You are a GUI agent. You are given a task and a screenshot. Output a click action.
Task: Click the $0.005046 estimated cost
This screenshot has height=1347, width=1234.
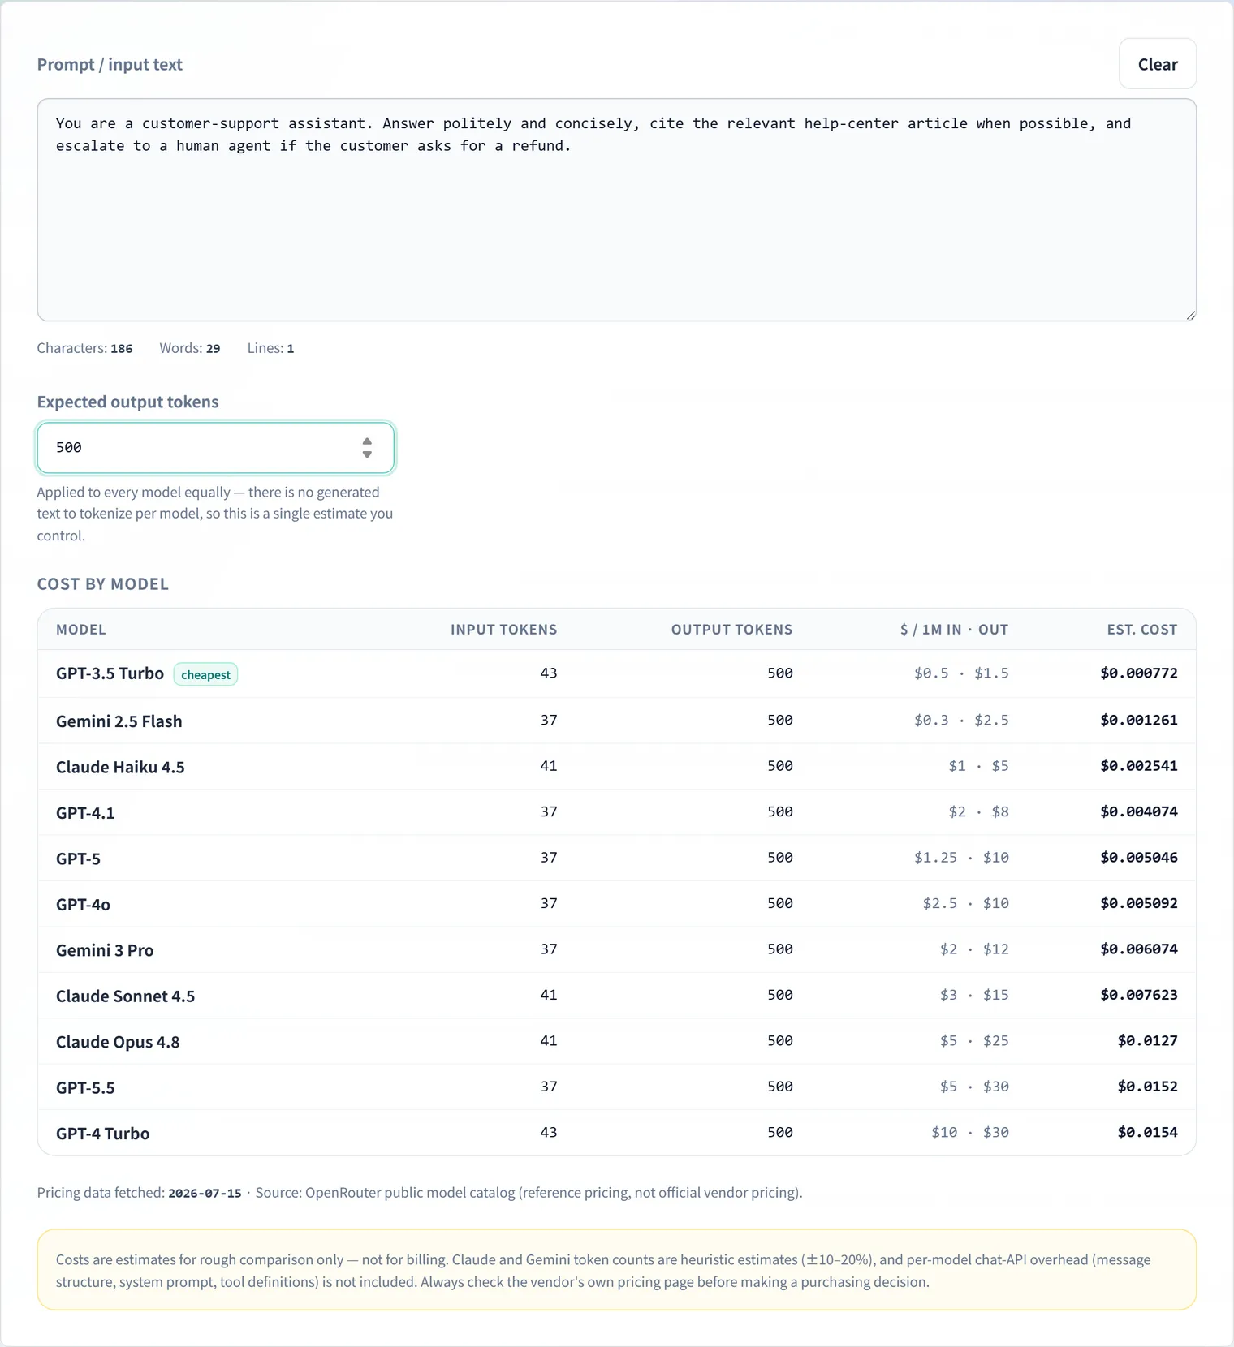[x=1138, y=857]
